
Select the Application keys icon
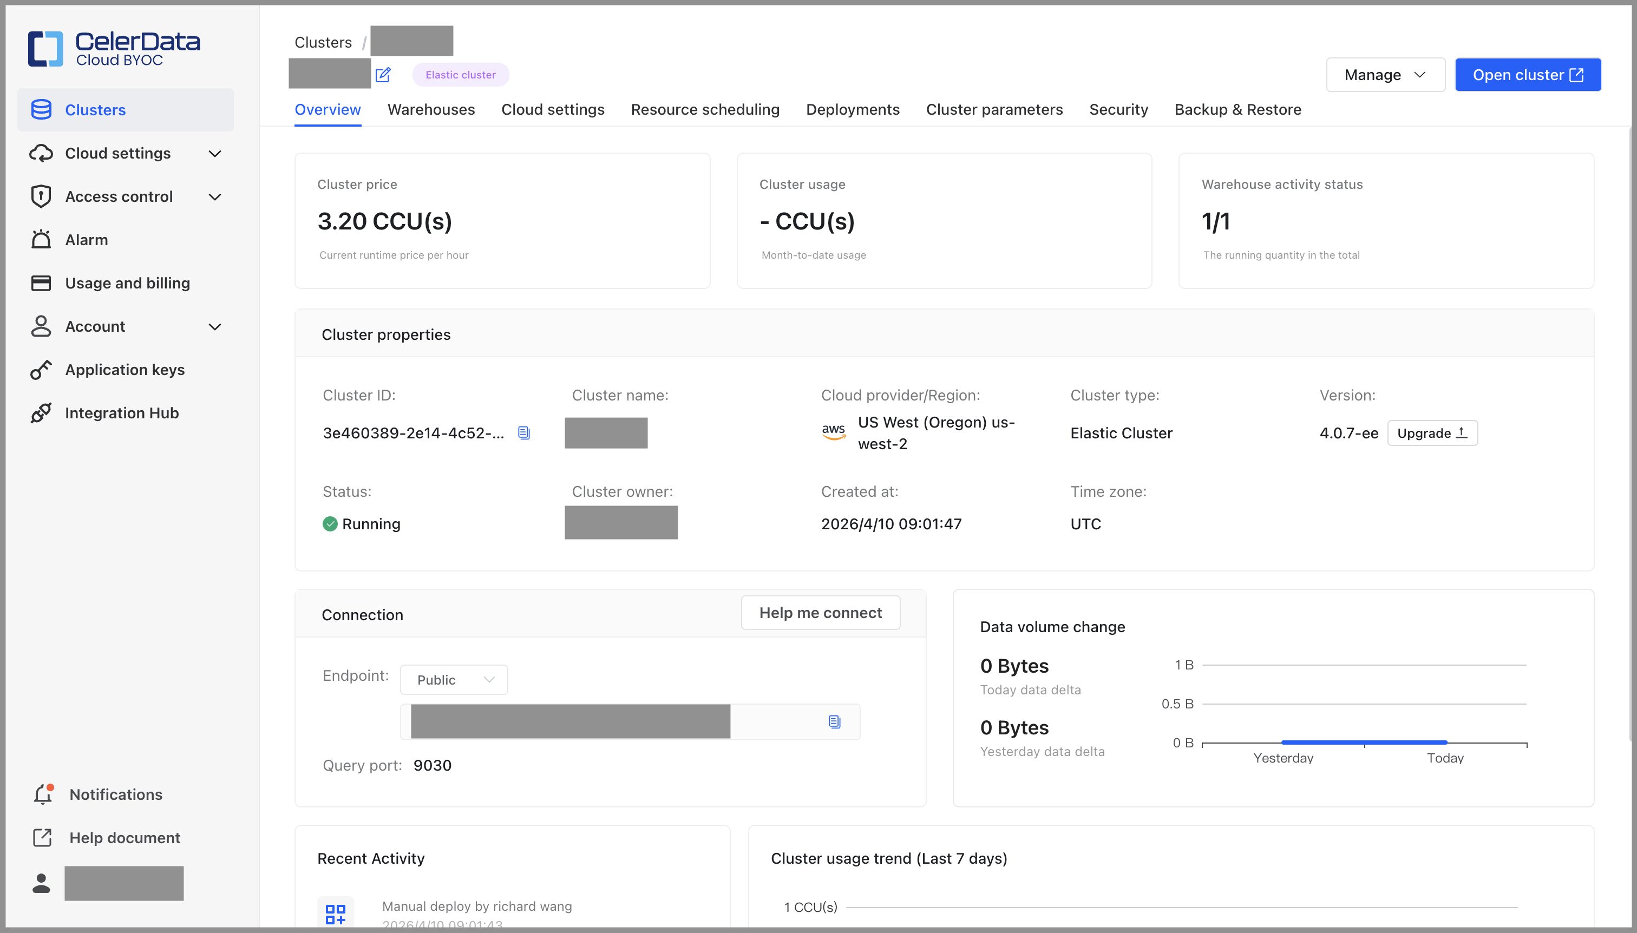[41, 370]
